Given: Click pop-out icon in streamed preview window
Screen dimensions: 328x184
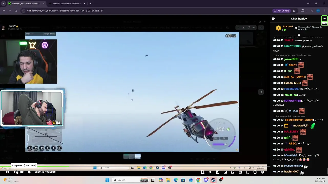Looking at the screenshot, I should pos(249,27).
